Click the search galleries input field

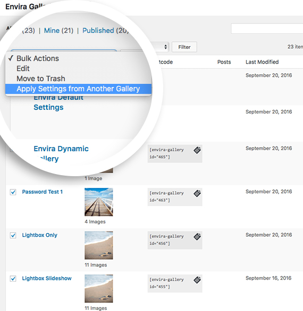267,29
